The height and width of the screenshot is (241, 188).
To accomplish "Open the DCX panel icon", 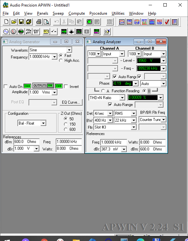I will (x=46, y=32).
